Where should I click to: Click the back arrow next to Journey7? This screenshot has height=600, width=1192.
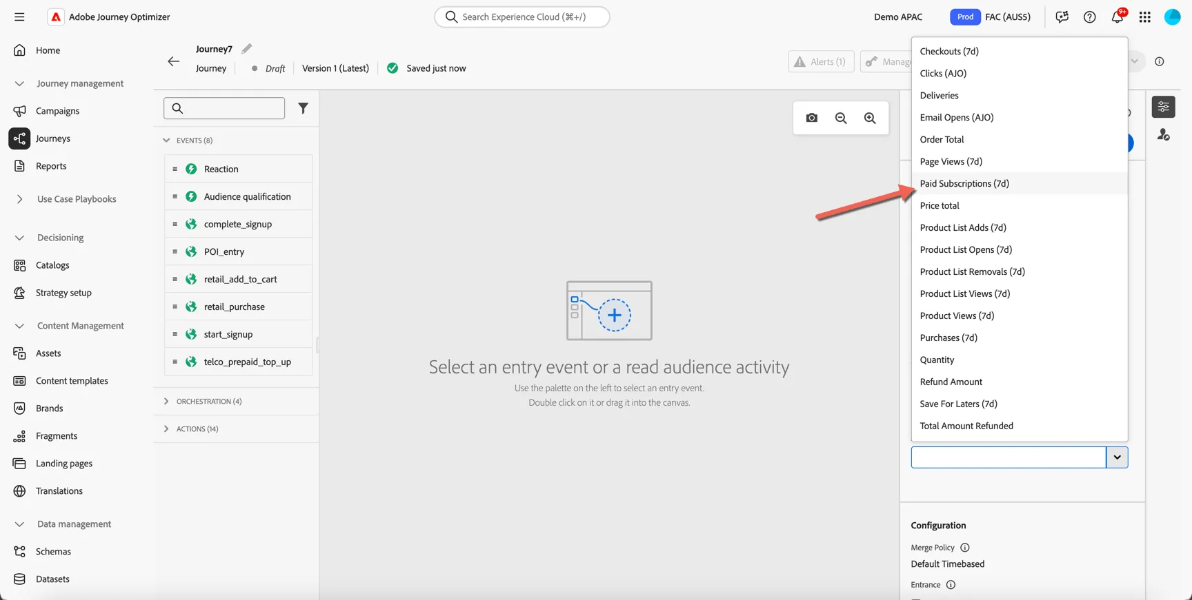pos(173,61)
